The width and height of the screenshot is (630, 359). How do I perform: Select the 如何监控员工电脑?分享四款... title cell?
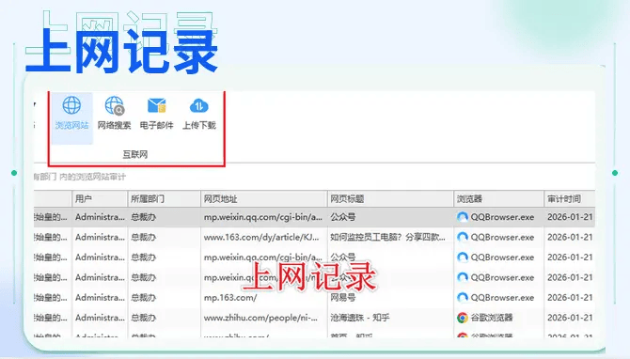[x=387, y=238]
